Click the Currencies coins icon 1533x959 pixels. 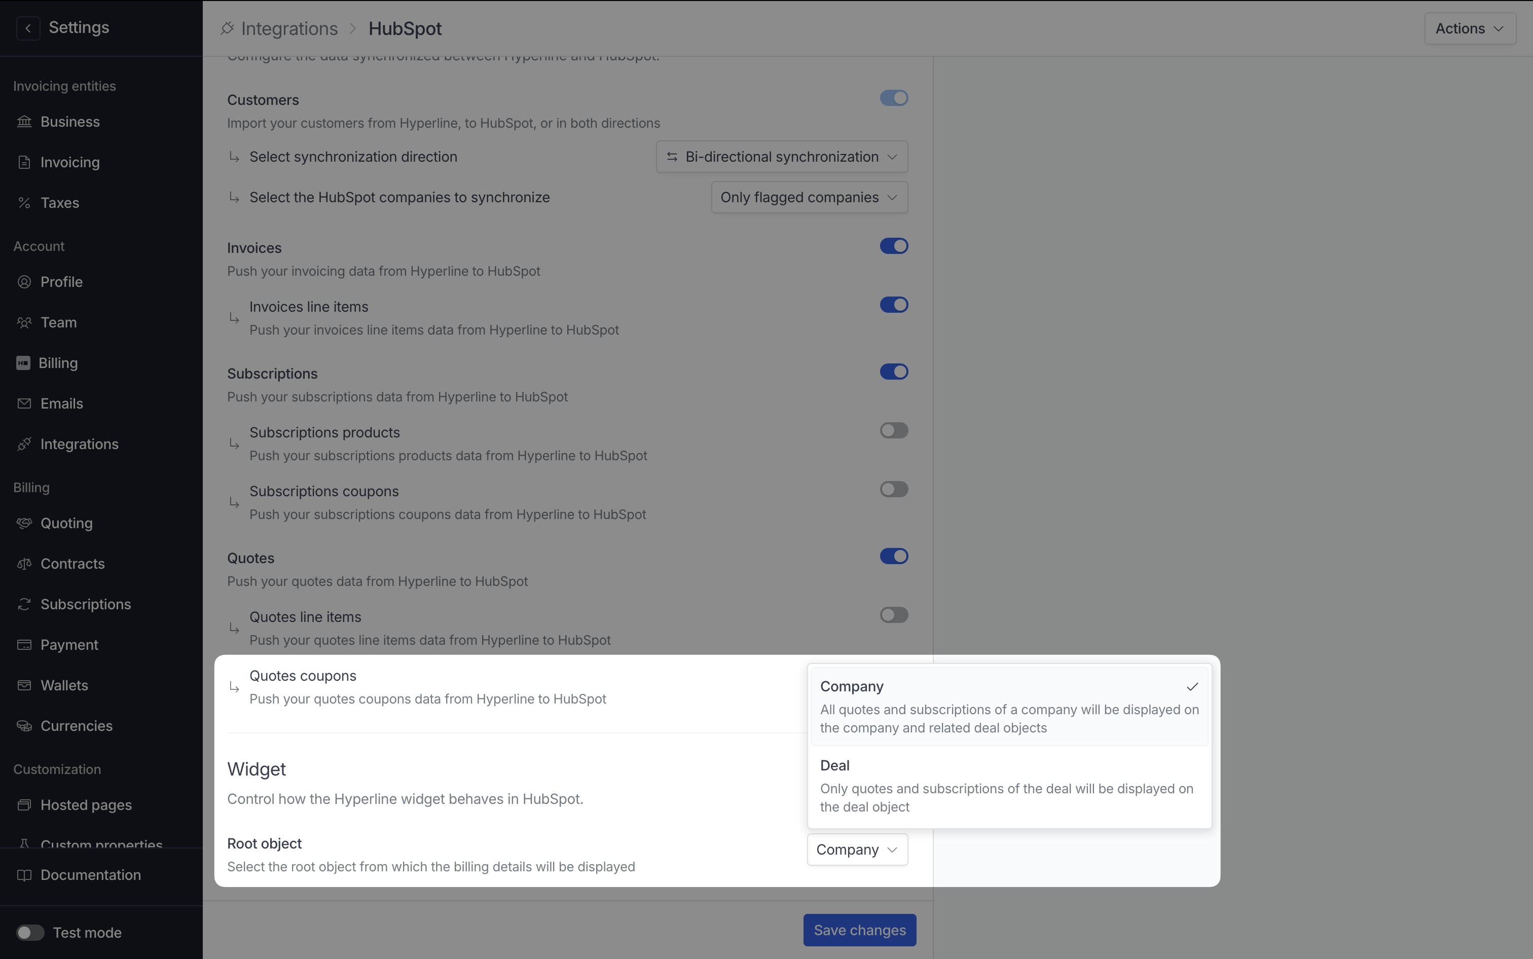[x=24, y=726]
